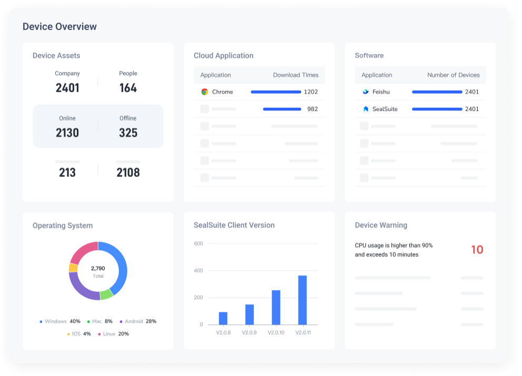Click the Chrome application icon
522x376 pixels.
204,92
